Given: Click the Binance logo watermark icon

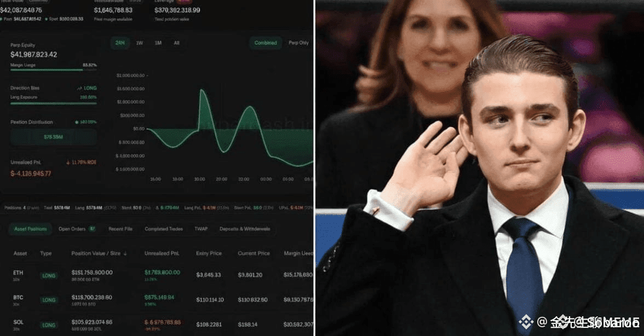Looking at the screenshot, I should click(x=526, y=322).
